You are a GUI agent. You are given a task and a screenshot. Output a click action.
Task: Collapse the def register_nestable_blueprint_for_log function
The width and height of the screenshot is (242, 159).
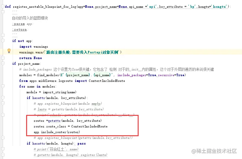click(x=3, y=7)
